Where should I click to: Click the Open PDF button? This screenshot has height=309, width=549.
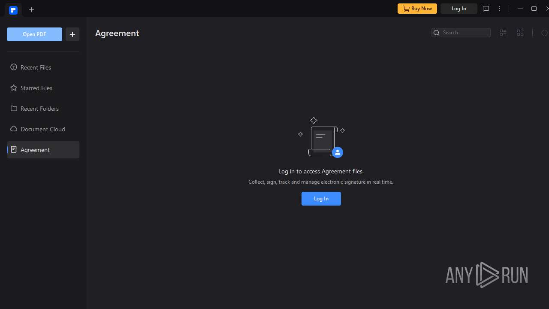tap(34, 34)
